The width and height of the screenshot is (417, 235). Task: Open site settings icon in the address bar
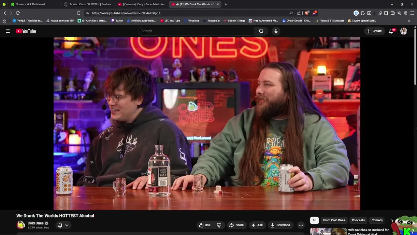(87, 13)
